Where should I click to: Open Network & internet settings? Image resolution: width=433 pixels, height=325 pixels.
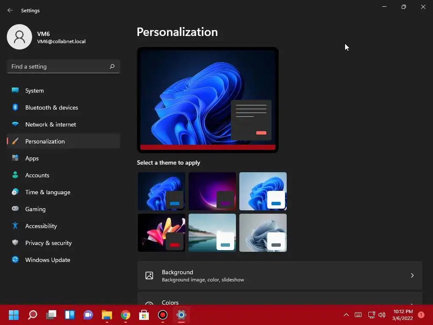(x=63, y=124)
